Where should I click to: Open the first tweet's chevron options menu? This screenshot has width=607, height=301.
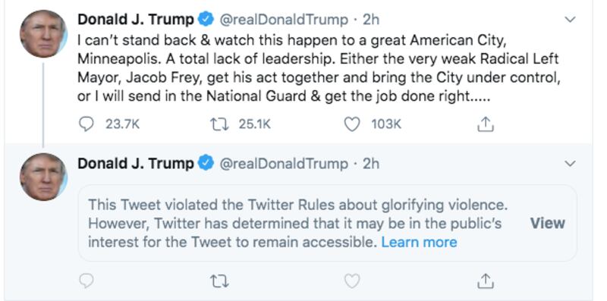coord(571,20)
